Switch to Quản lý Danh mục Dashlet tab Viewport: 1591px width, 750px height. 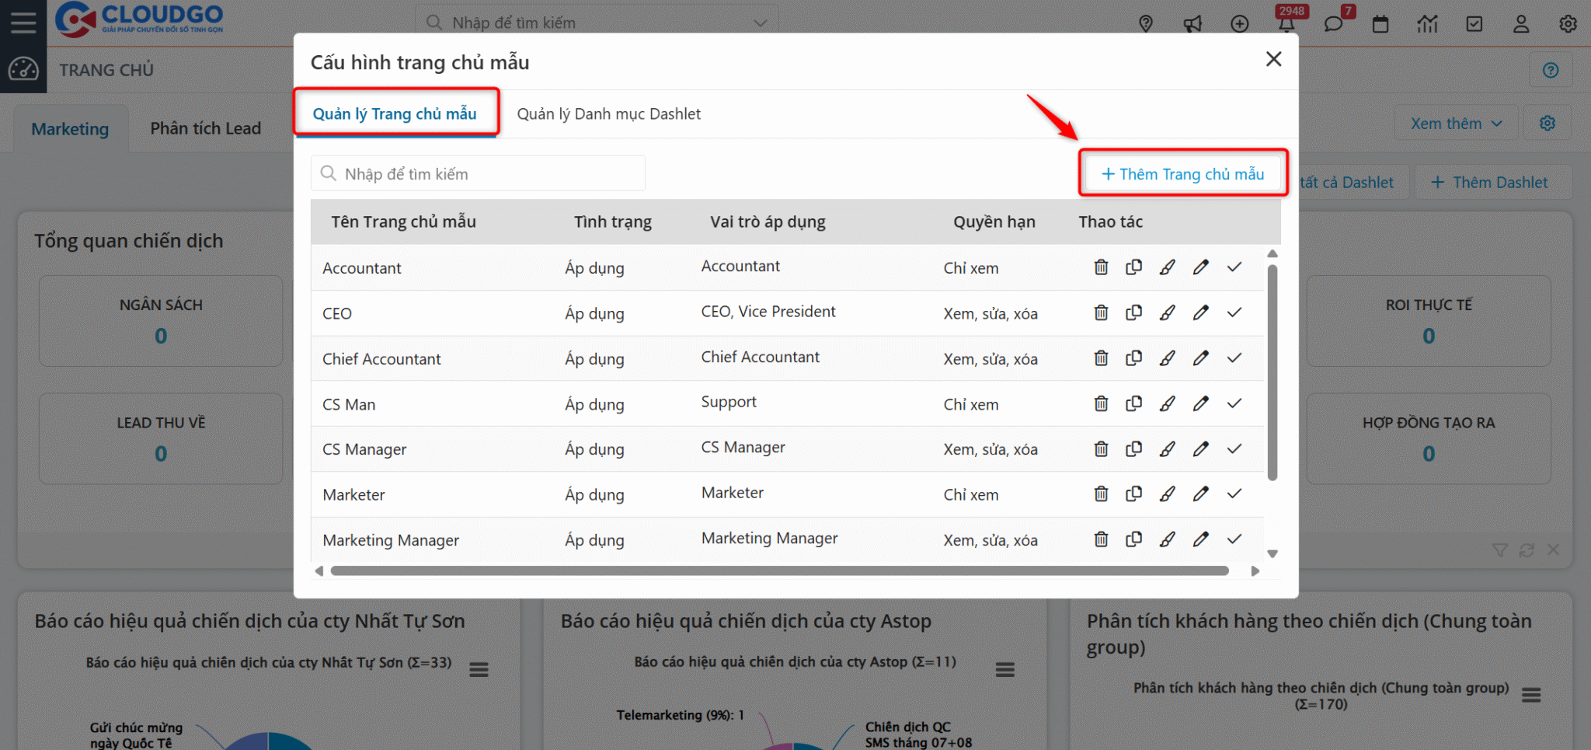click(x=608, y=114)
